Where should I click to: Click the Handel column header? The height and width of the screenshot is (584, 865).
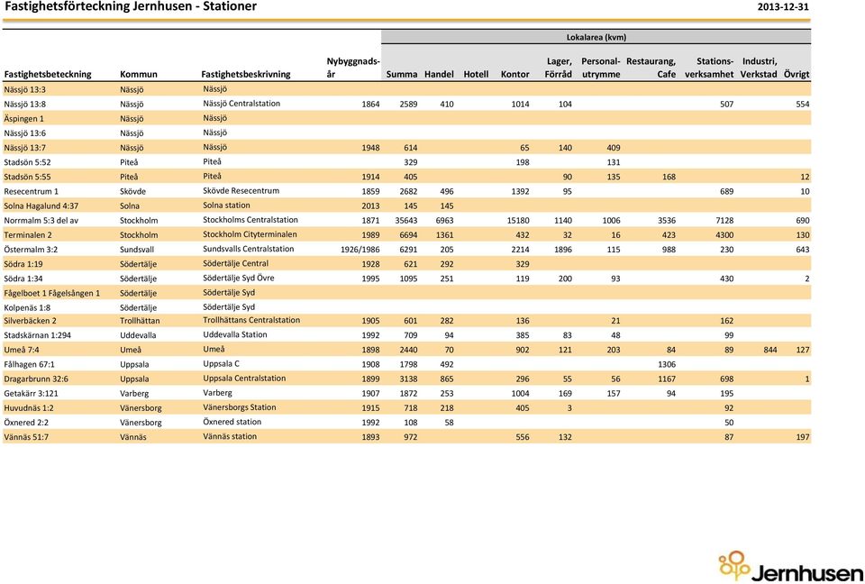click(439, 74)
